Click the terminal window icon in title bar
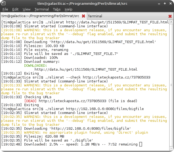Image resolution: width=174 pixels, height=152 pixels. point(3,3)
